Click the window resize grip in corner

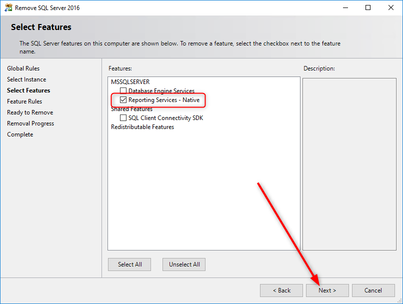click(x=399, y=300)
